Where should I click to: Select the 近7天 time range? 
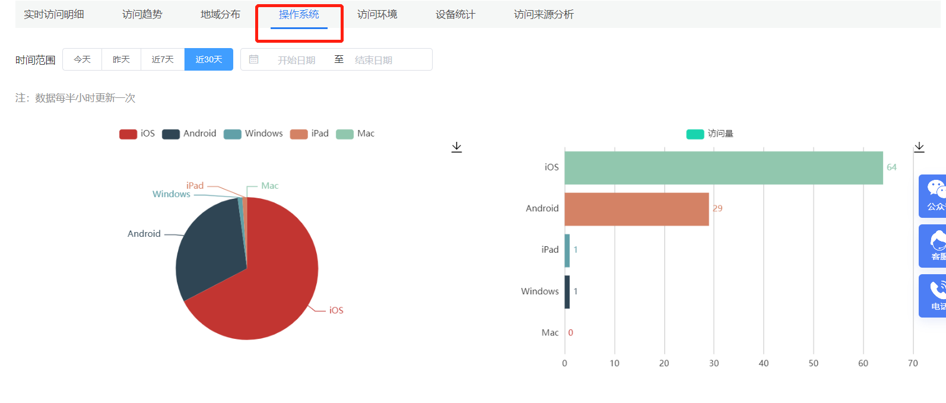pos(163,59)
